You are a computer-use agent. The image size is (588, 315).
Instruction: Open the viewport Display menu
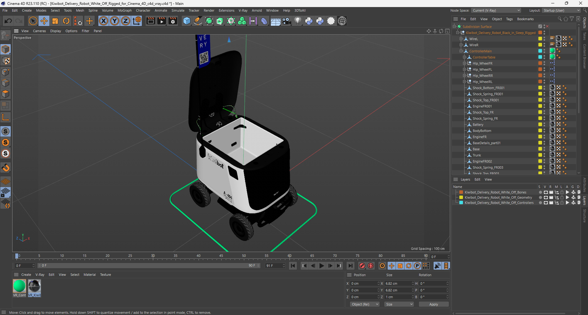55,31
